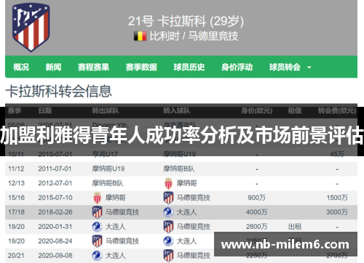
Task: Click the www.nb-milem6.com watermark banner
Action: [x=285, y=244]
